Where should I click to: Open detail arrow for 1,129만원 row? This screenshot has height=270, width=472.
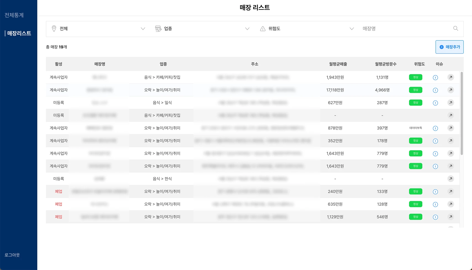pos(450,217)
